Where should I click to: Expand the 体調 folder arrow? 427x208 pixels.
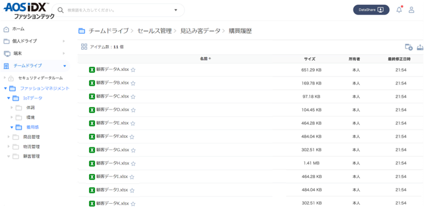tap(12, 107)
